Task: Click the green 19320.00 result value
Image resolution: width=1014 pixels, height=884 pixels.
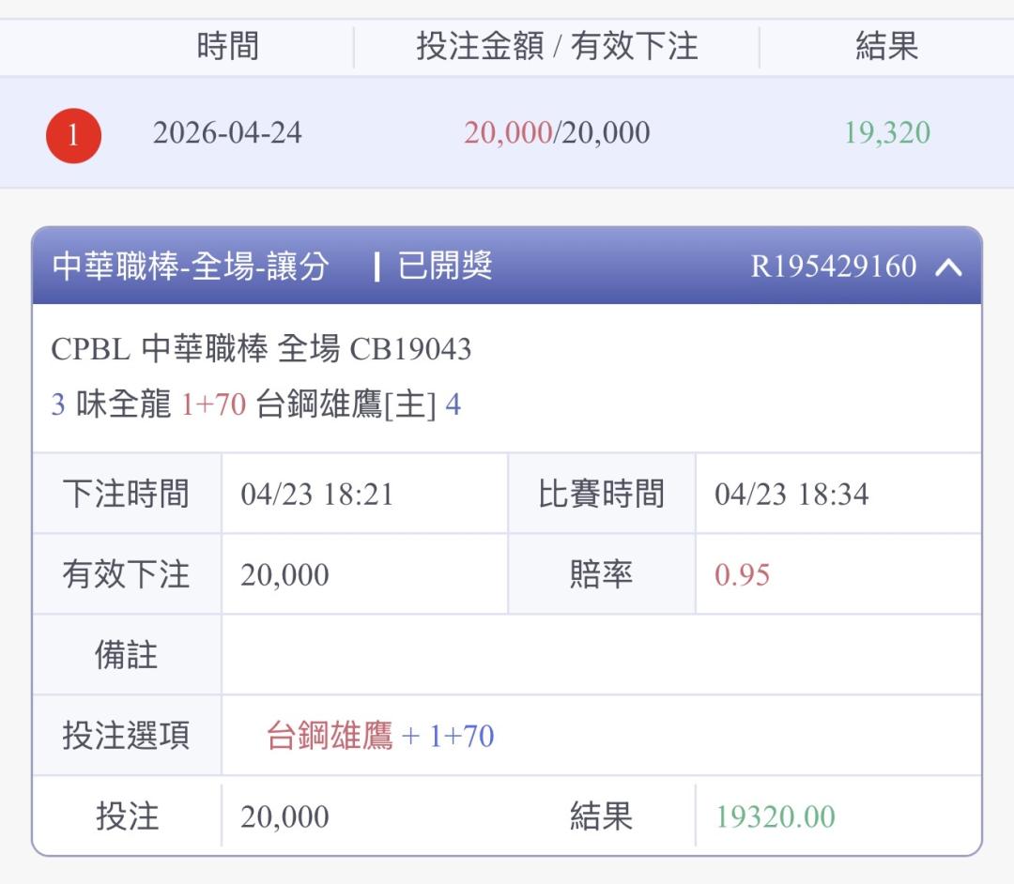Action: click(x=775, y=816)
